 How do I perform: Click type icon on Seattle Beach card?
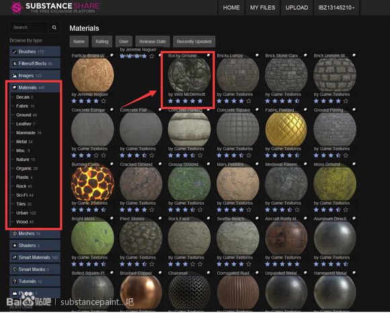257,218
